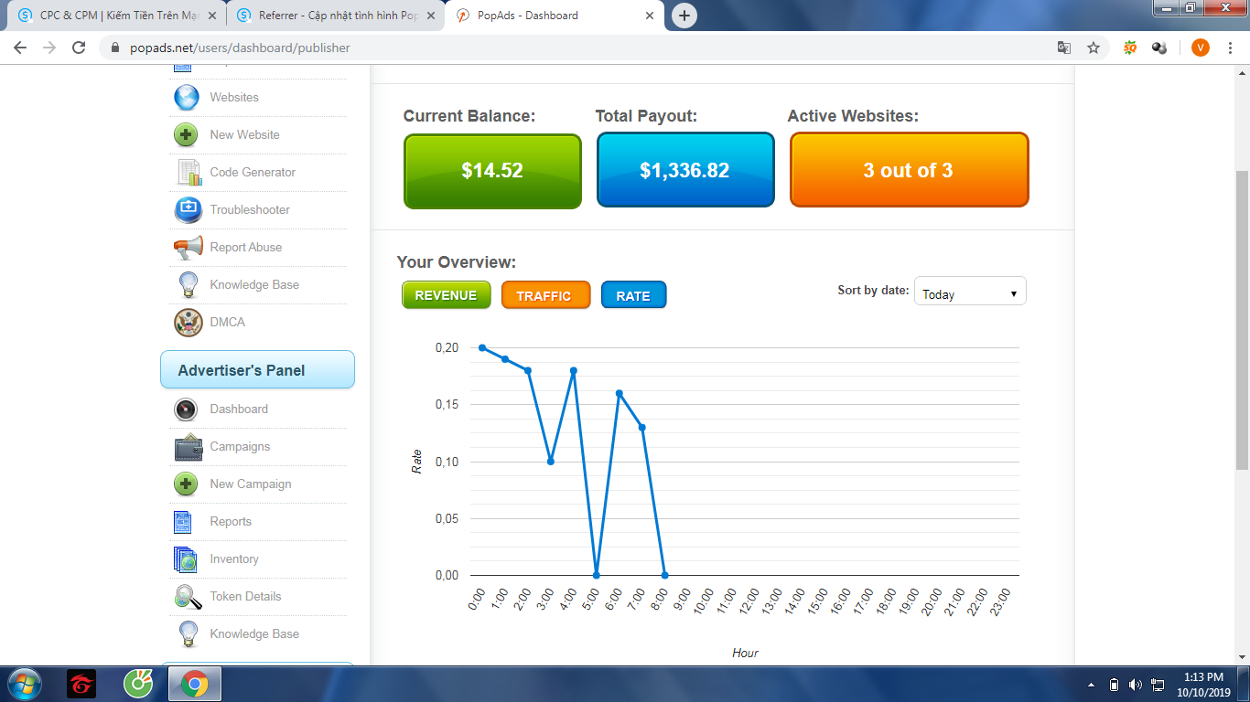Close the CPC & CPM browser tab
This screenshot has width=1250, height=702.
212,16
